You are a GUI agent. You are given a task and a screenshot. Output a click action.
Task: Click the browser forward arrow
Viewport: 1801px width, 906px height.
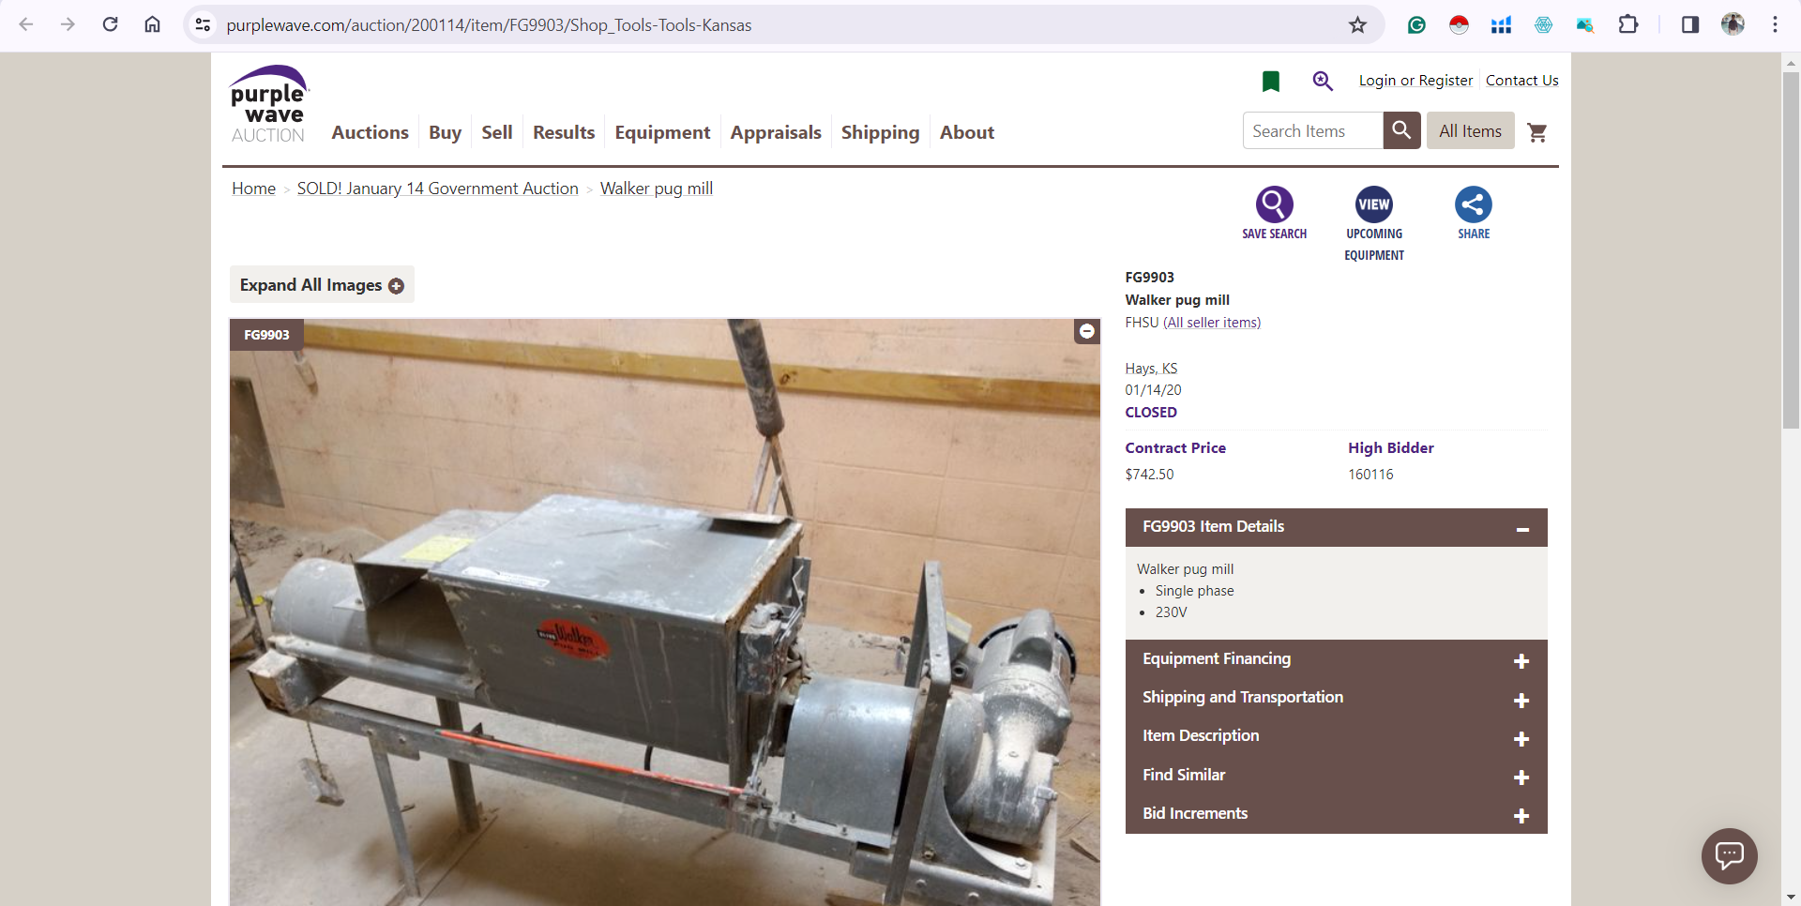tap(68, 24)
